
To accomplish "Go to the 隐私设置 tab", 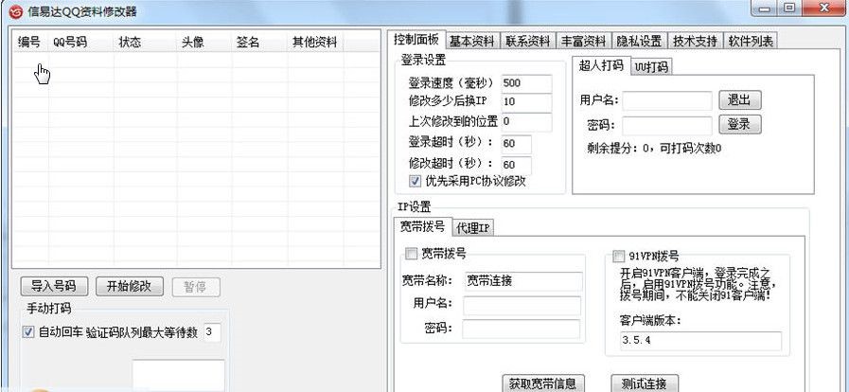I will (x=640, y=41).
